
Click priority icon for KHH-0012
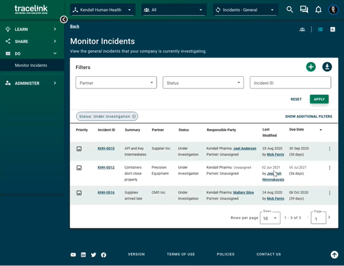[79, 168]
